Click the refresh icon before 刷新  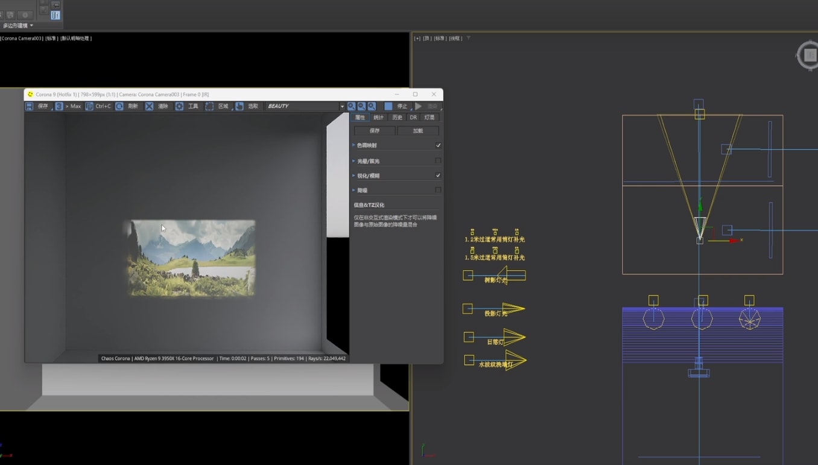(119, 106)
